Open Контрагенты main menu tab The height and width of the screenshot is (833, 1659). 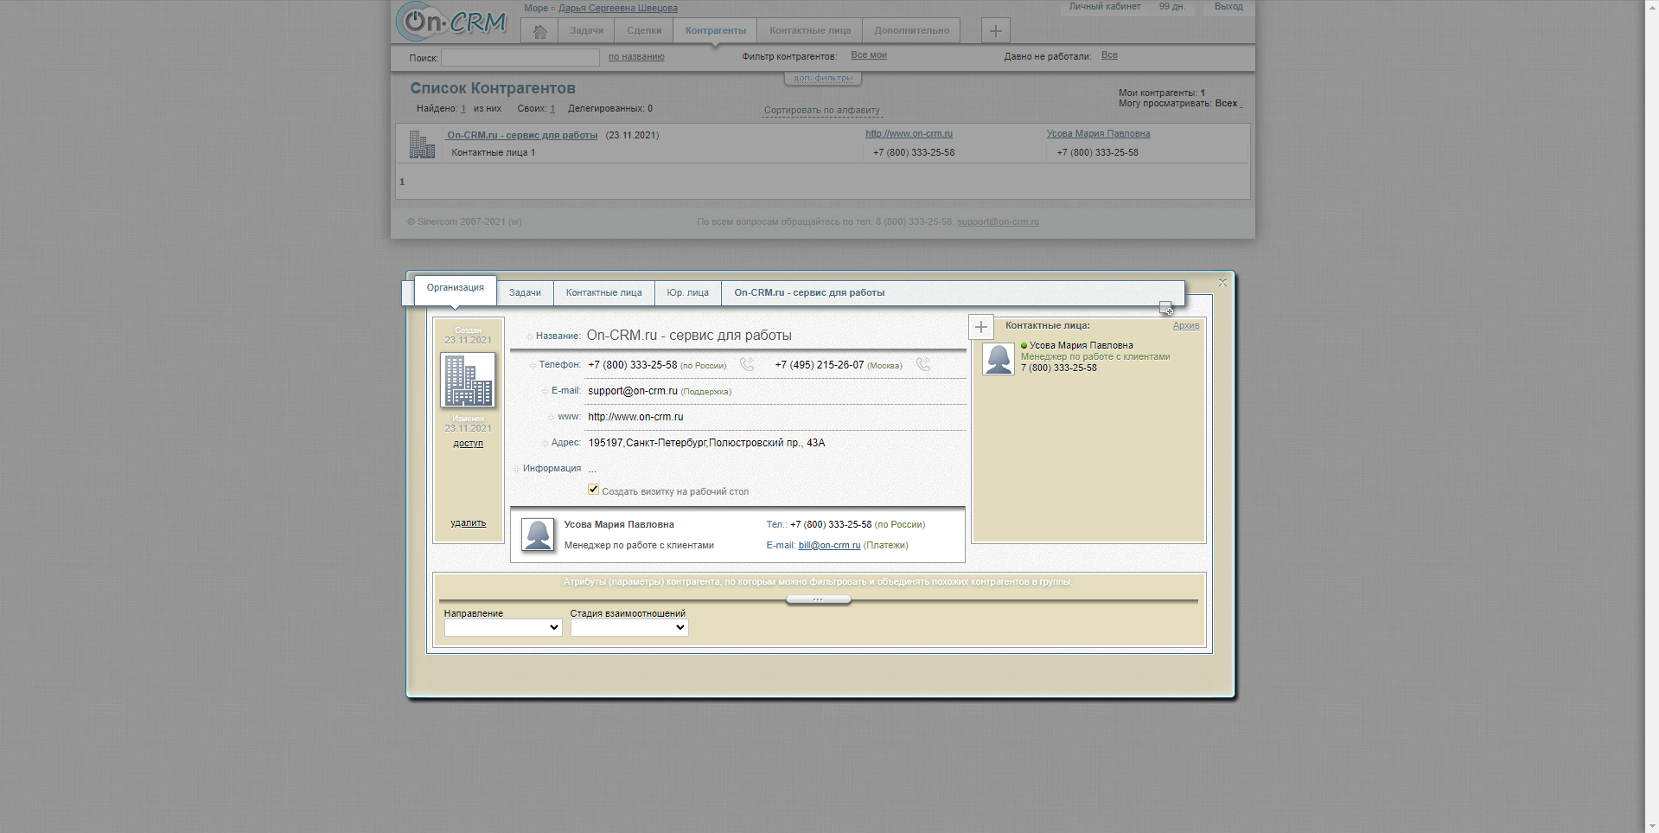point(716,30)
